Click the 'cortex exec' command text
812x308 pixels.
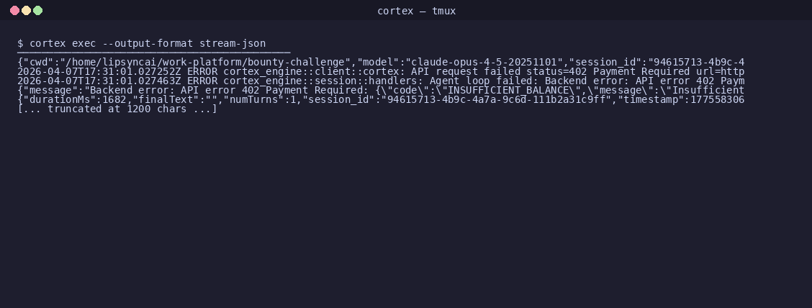click(x=63, y=43)
